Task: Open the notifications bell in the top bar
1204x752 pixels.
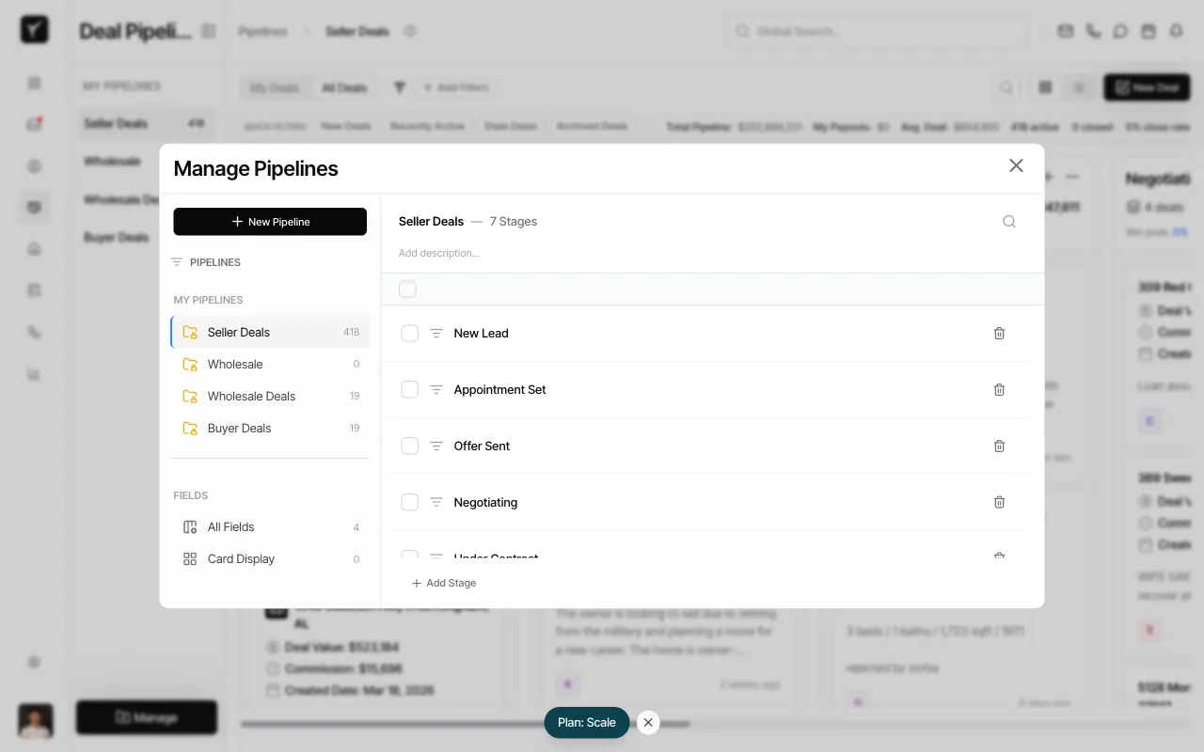Action: [x=1177, y=31]
